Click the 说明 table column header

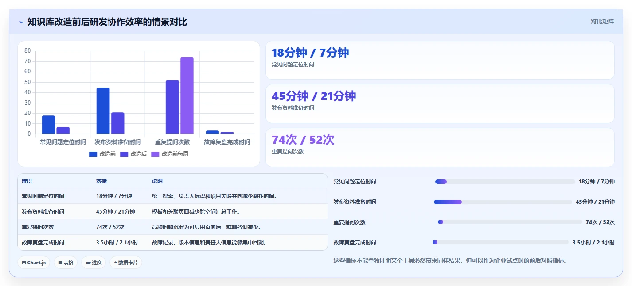click(157, 181)
